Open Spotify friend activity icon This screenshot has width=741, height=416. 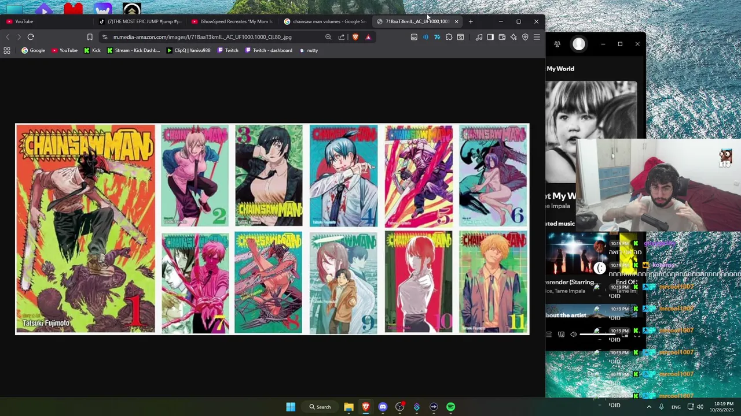pos(557,44)
